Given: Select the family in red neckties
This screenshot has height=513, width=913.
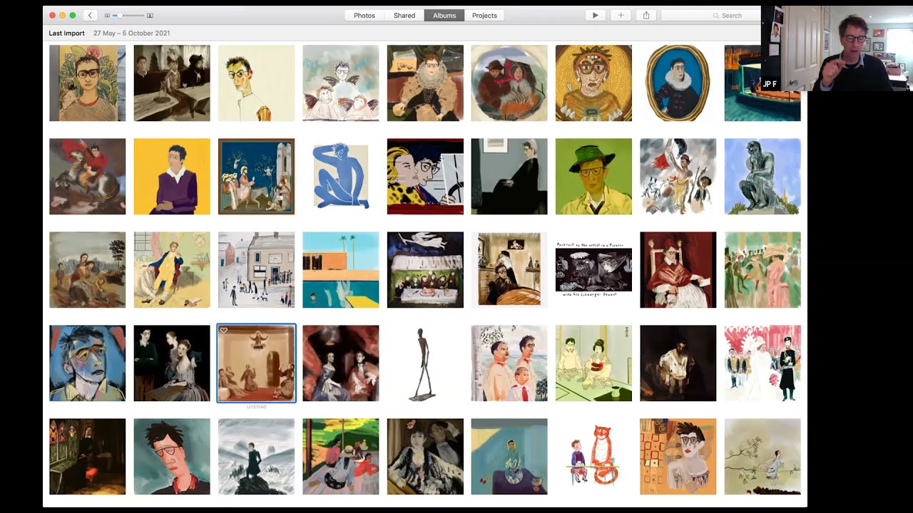Looking at the screenshot, I should point(509,363).
